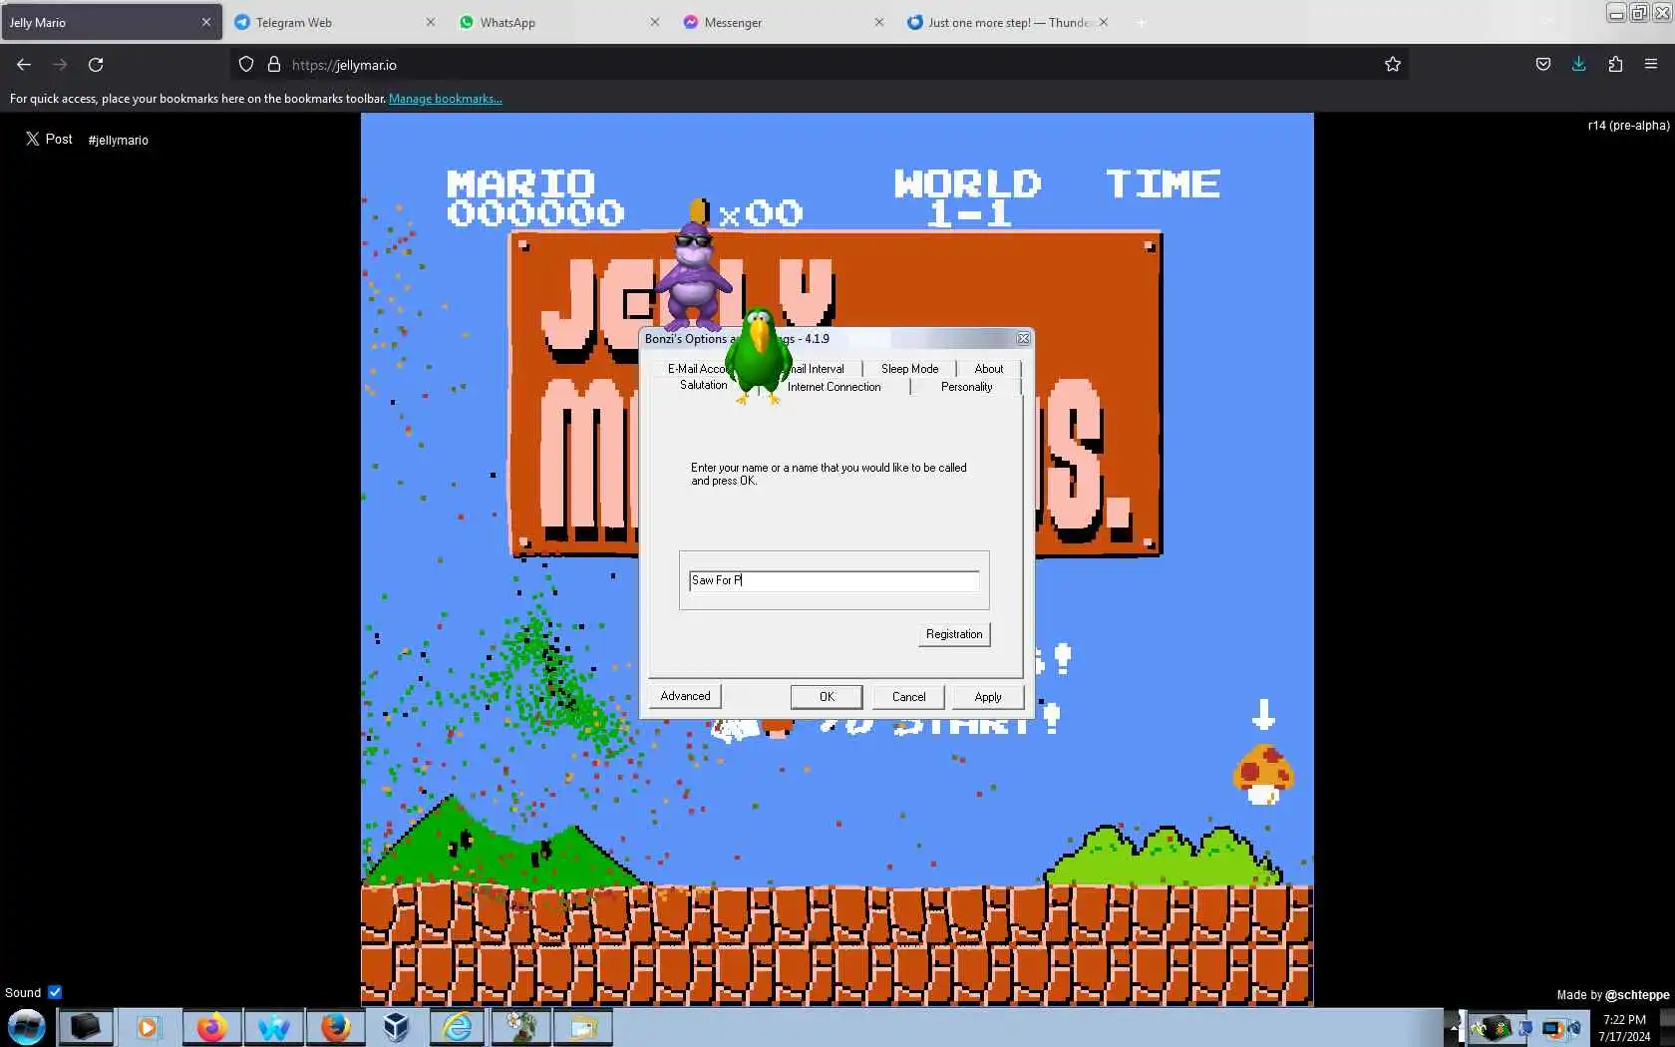Screen dimensions: 1675x1047
Task: Click the browser Back arrow
Action: (24, 65)
